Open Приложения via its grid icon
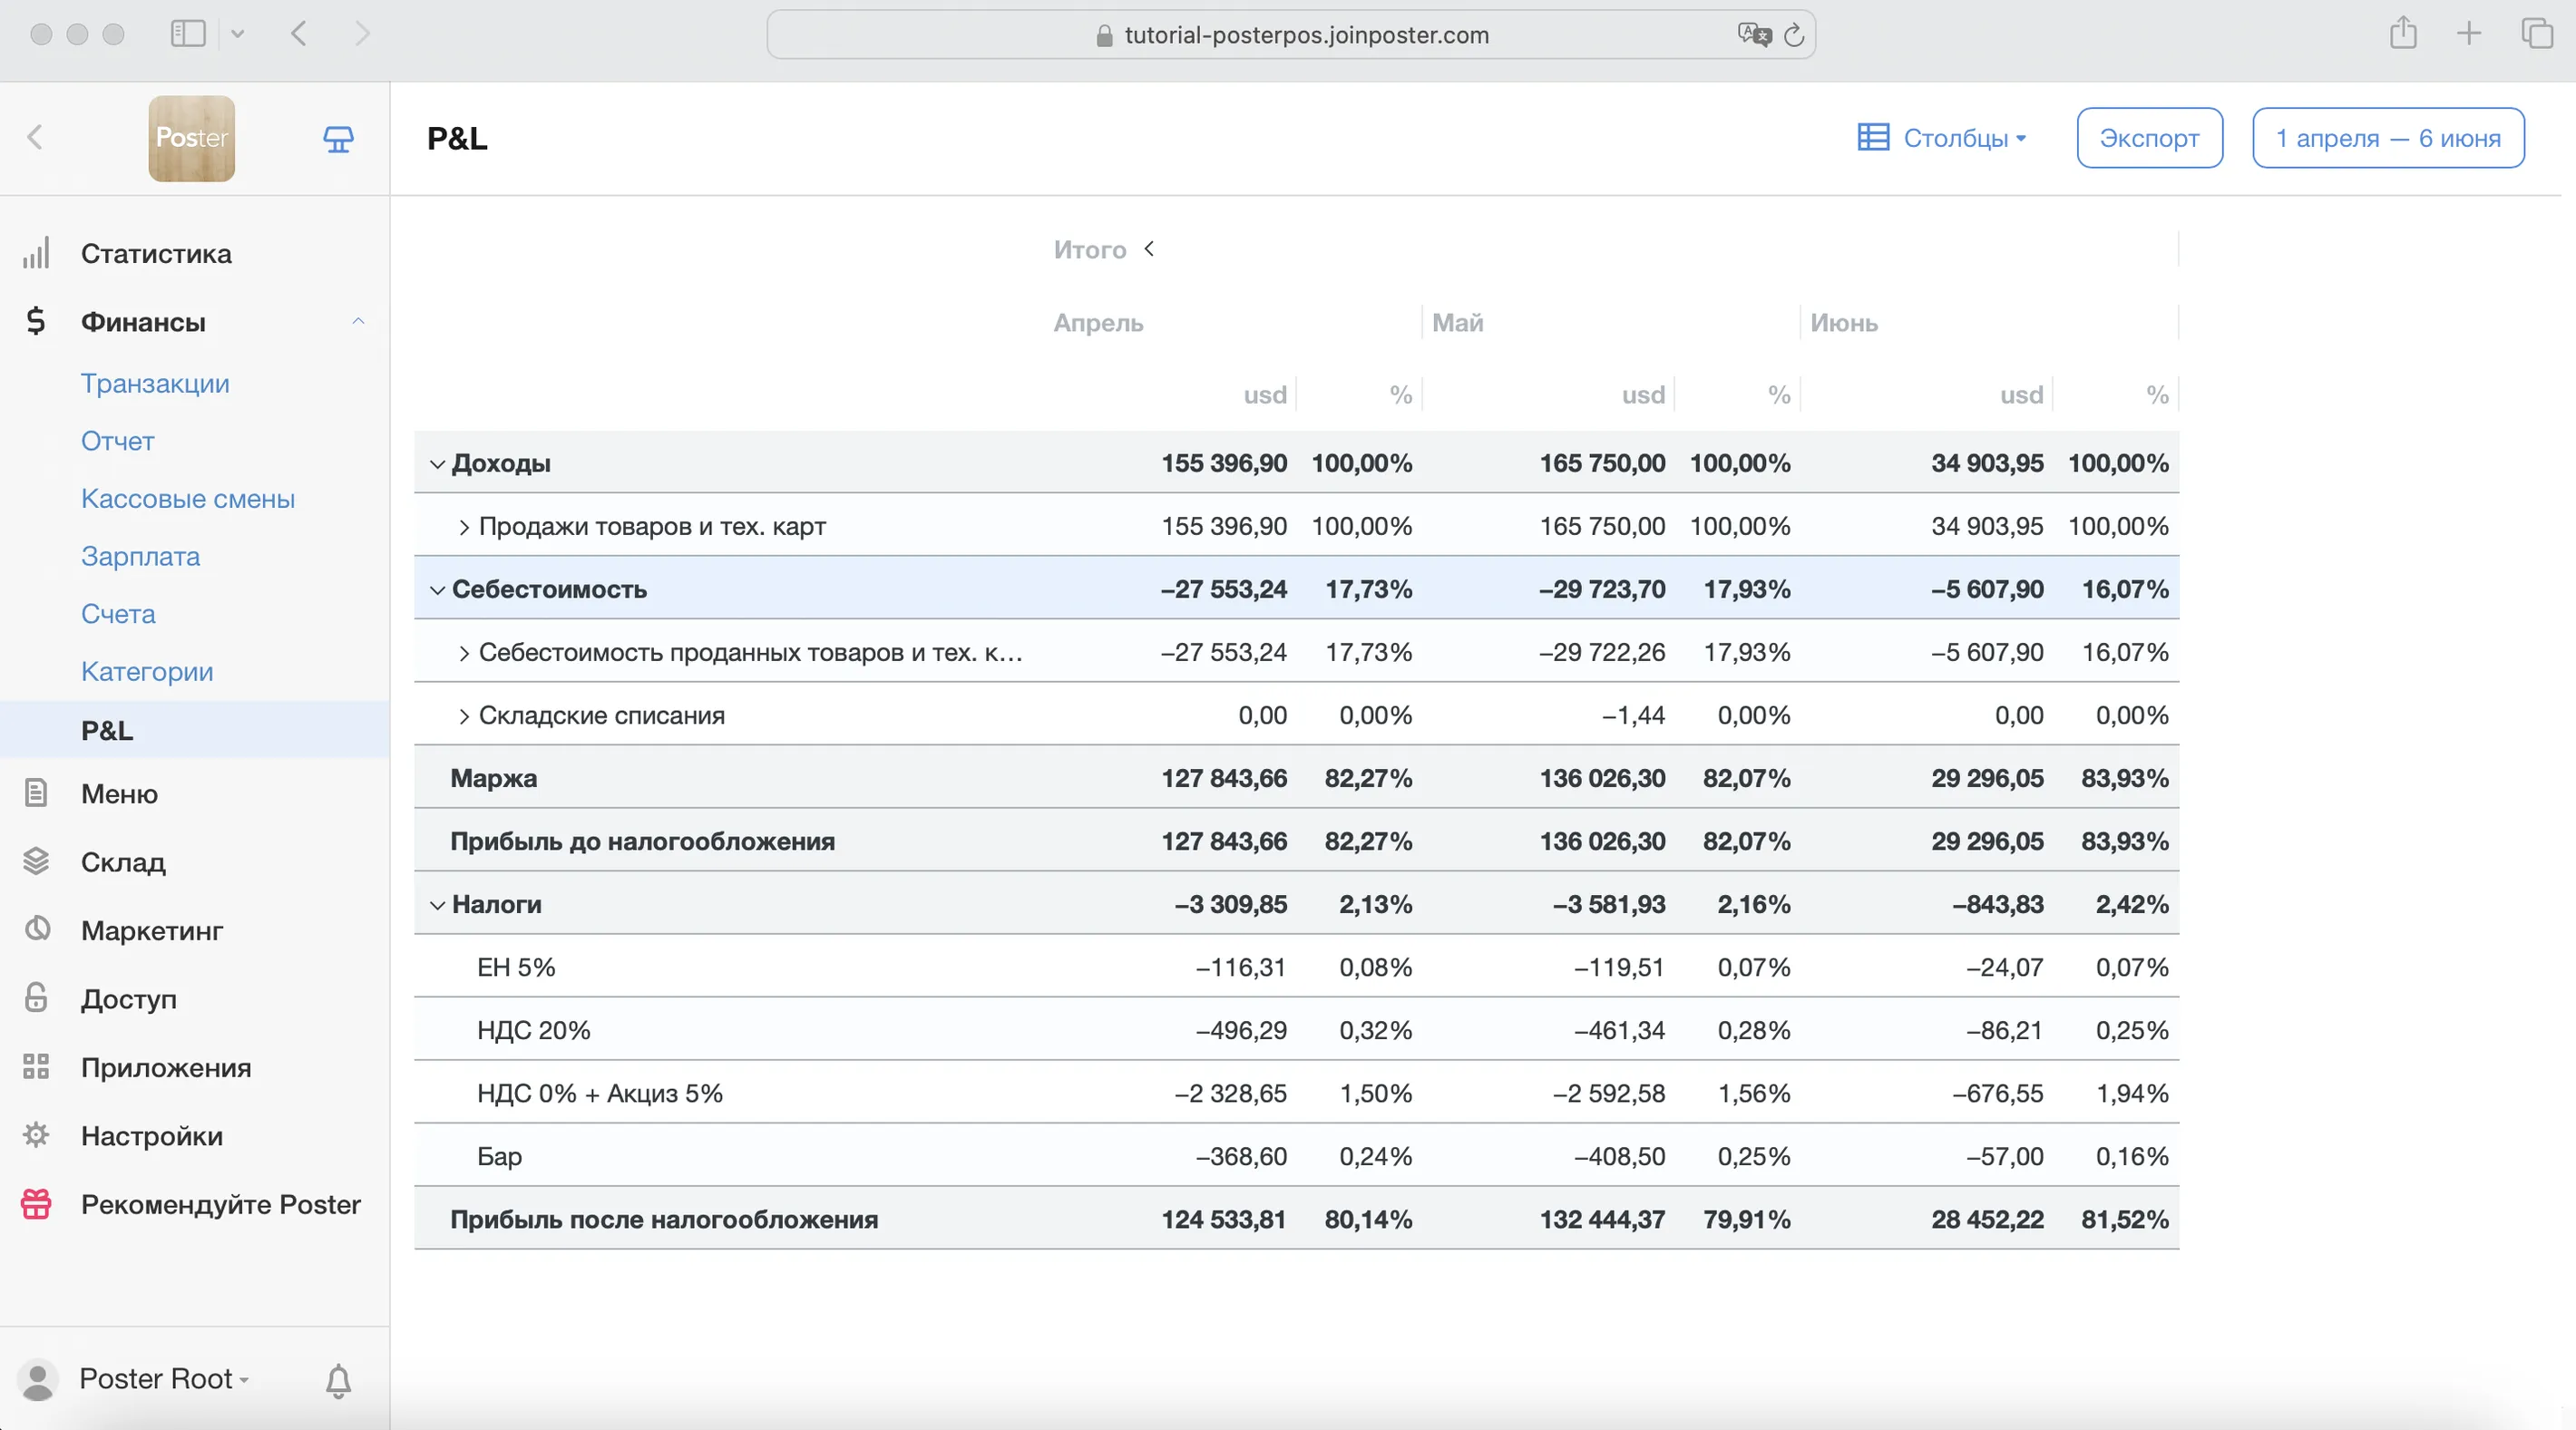 click(36, 1067)
